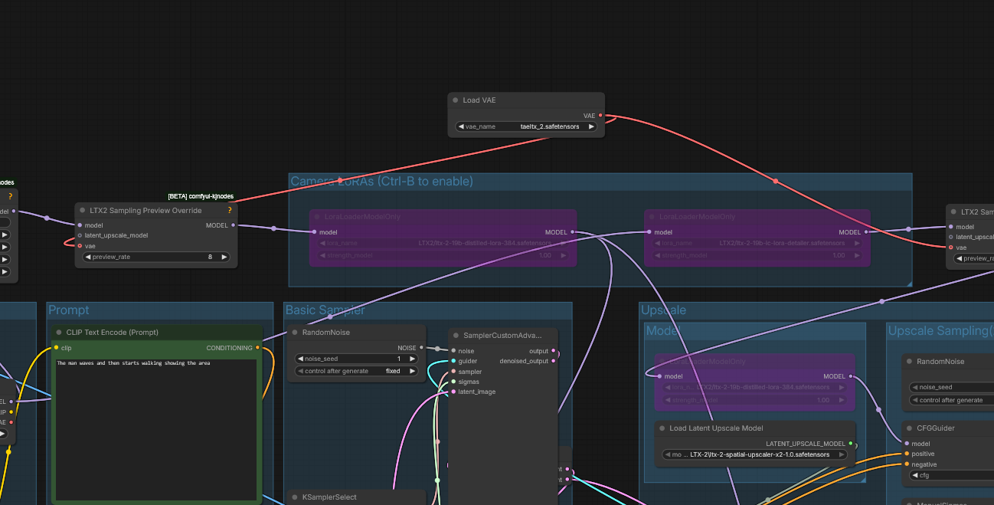The image size is (994, 505).
Task: Select the latent_upscale_model input socket
Action: point(80,235)
